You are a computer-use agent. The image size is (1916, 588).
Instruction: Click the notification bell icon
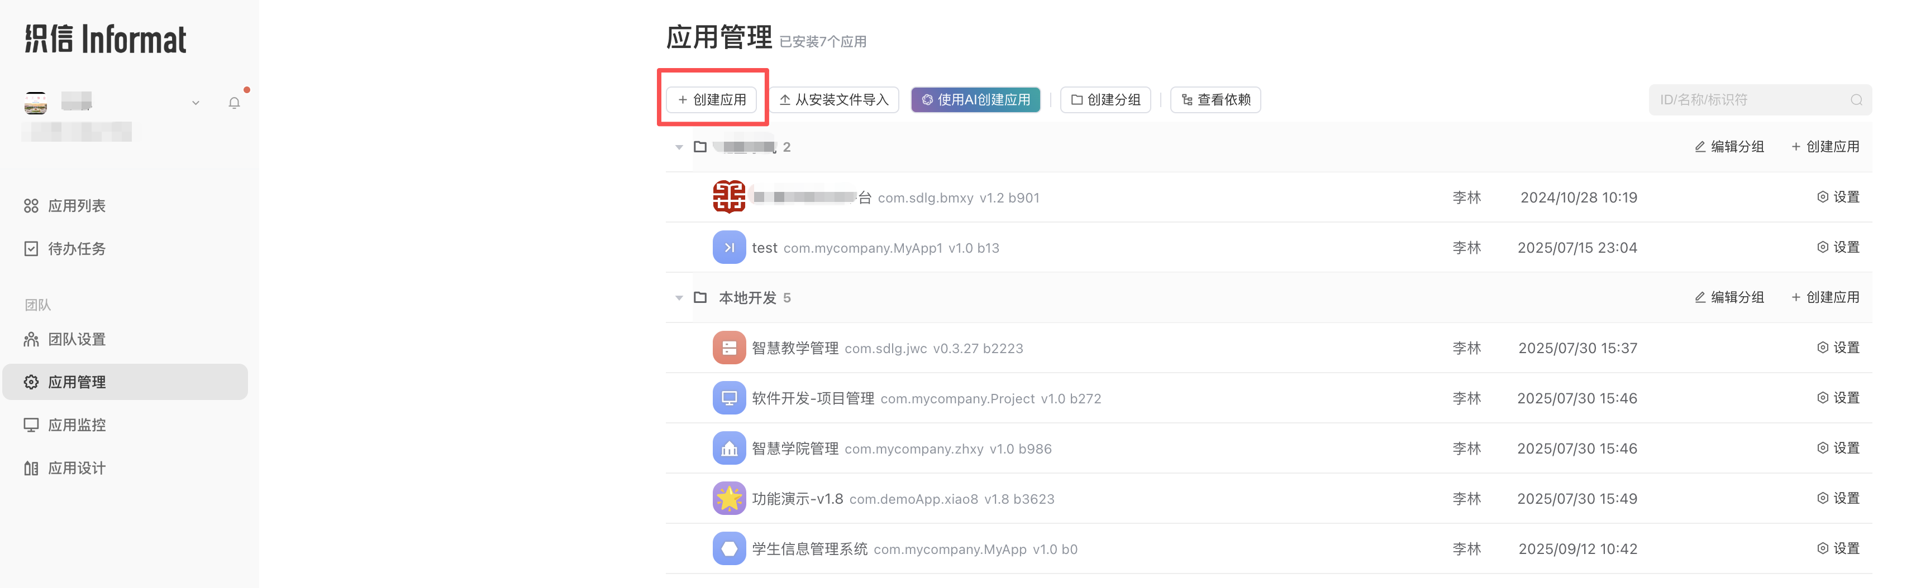pos(234,103)
